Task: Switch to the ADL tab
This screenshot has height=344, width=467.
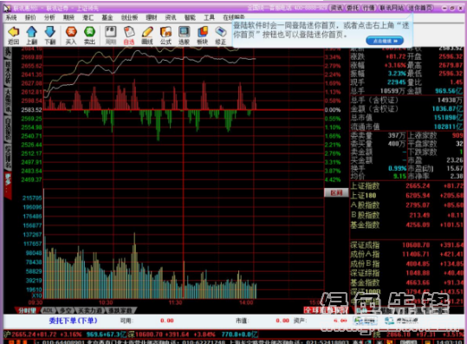Action: coord(48,310)
